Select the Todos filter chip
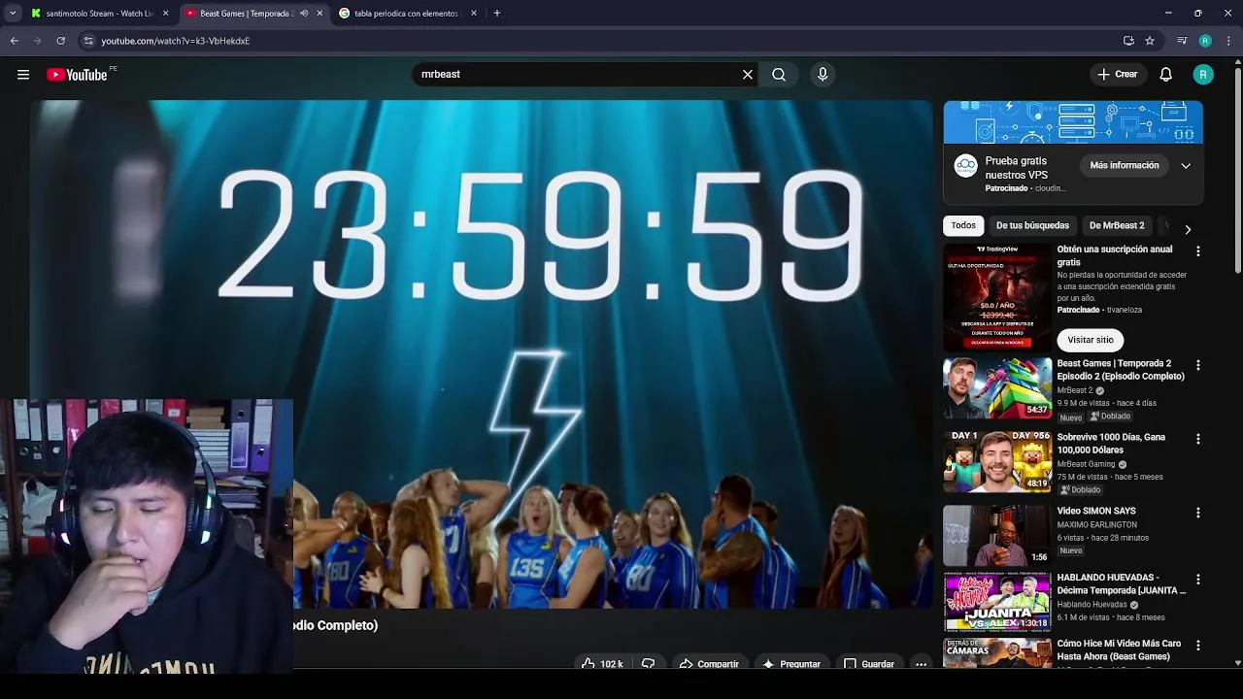Image resolution: width=1243 pixels, height=699 pixels. (963, 225)
